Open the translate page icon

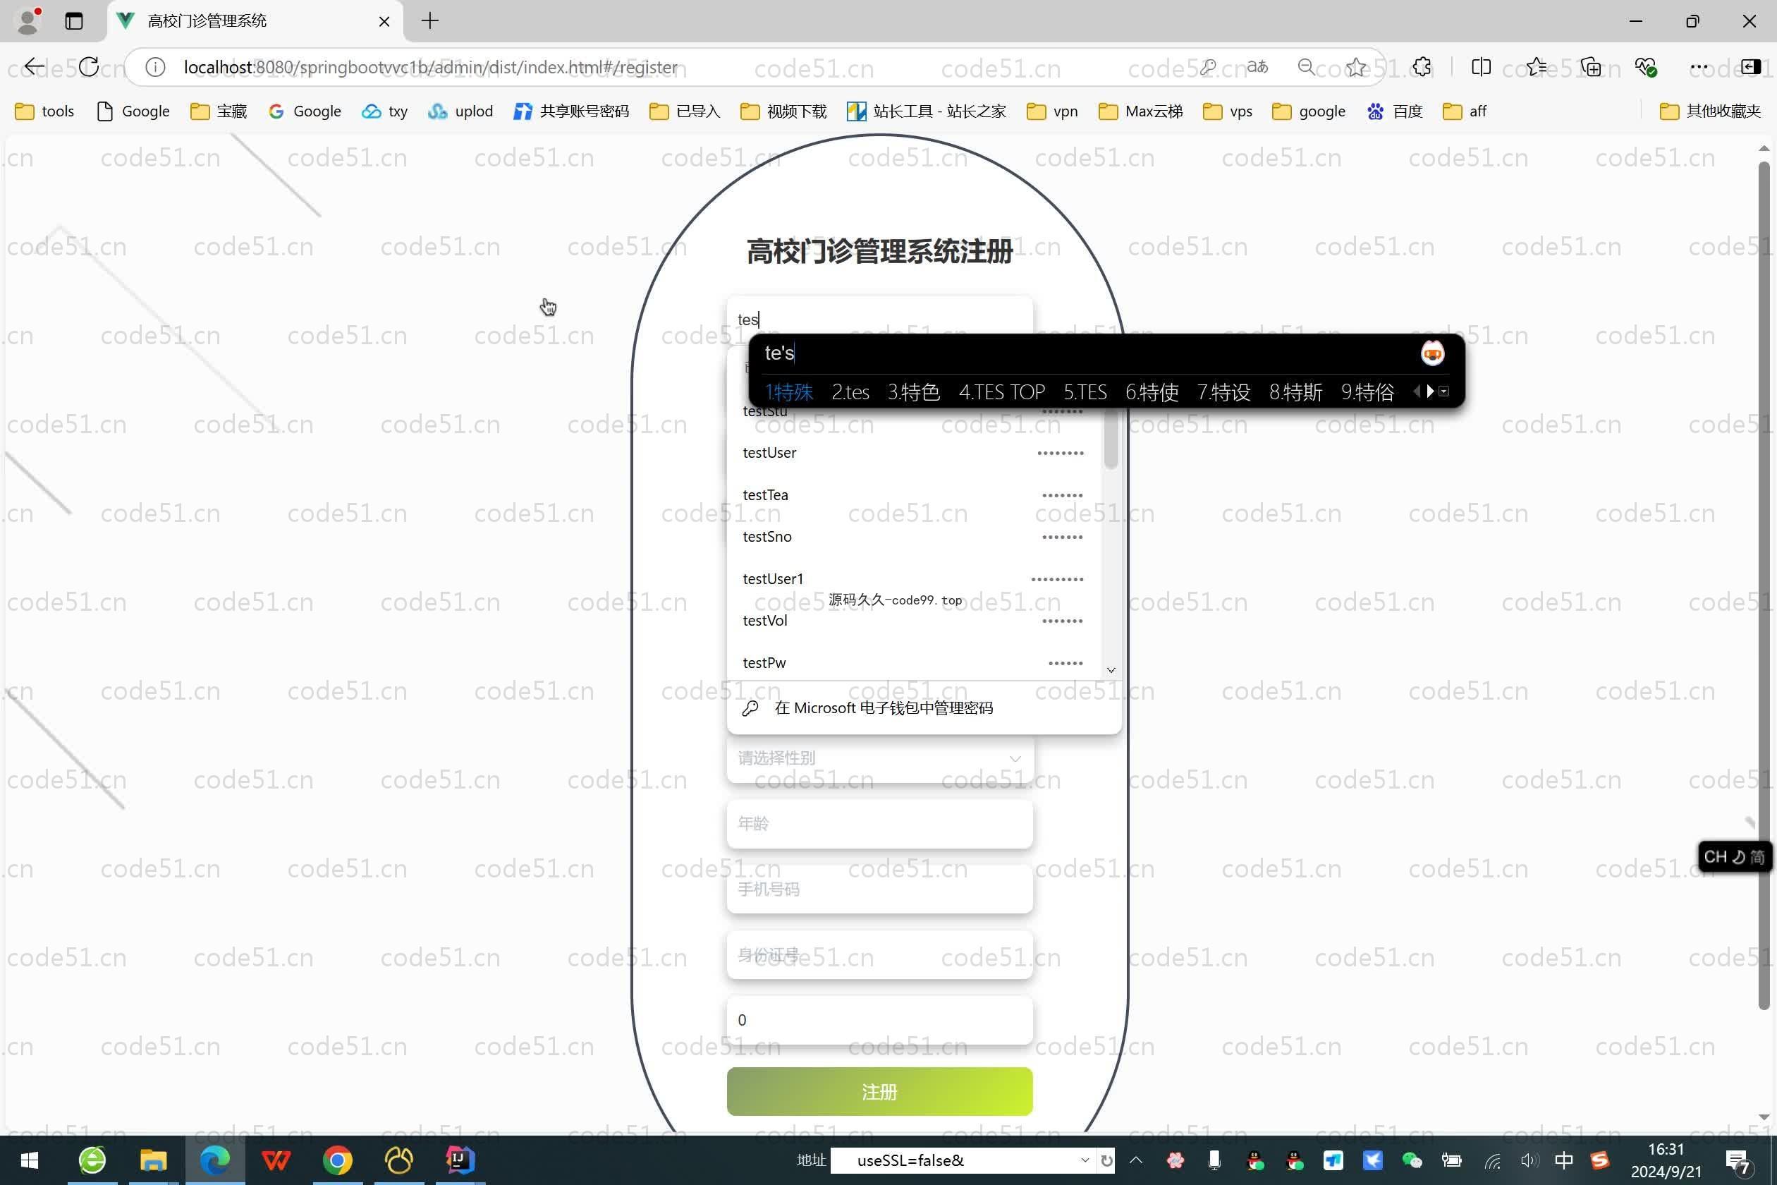tap(1257, 67)
